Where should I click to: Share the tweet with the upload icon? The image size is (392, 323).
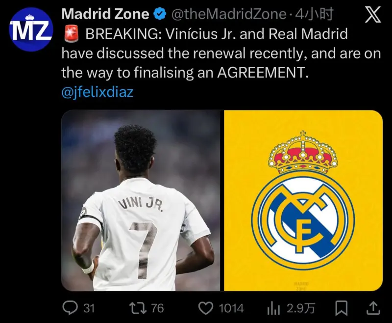tap(373, 308)
